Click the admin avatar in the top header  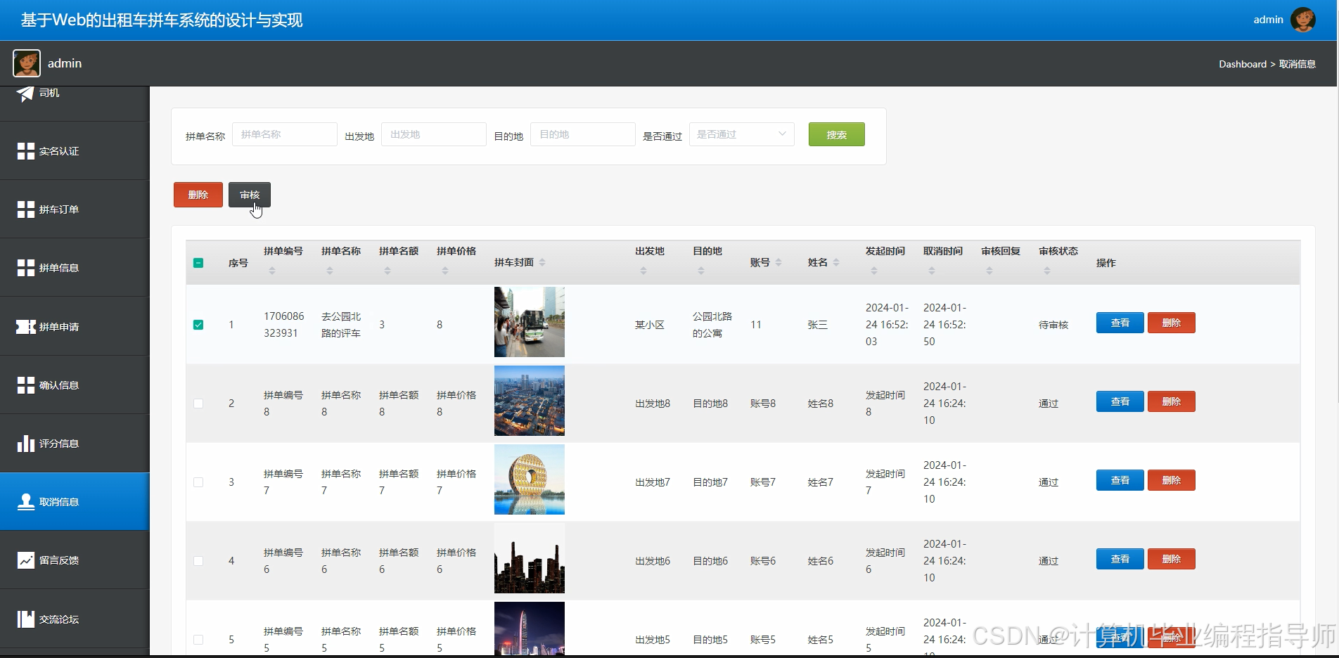(x=1303, y=20)
